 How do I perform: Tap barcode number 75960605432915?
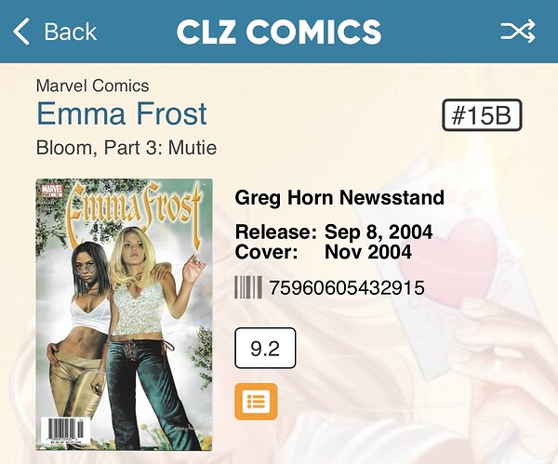347,287
